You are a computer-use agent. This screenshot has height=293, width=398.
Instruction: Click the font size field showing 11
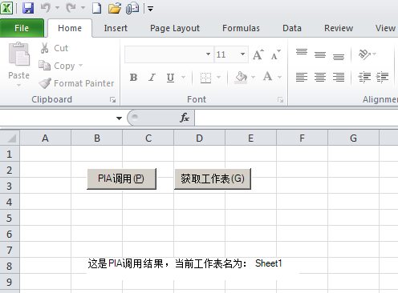tap(226, 54)
